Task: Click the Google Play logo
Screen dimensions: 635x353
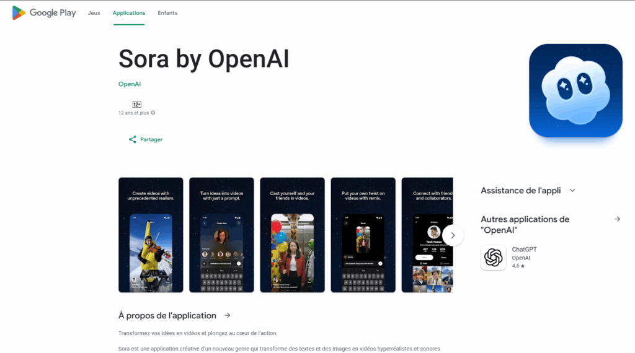Action: (x=44, y=12)
